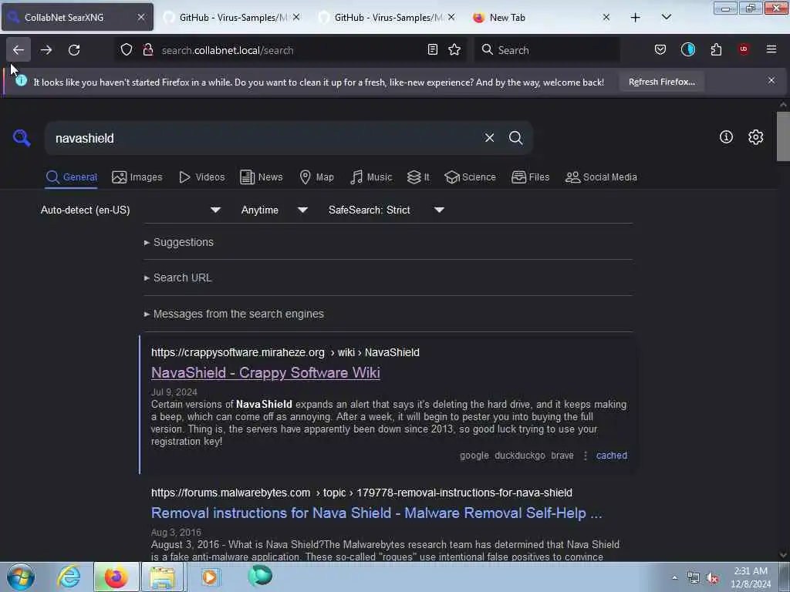This screenshot has height=592, width=790.
Task: Click the Firefox toolbar Search box
Action: [x=547, y=50]
